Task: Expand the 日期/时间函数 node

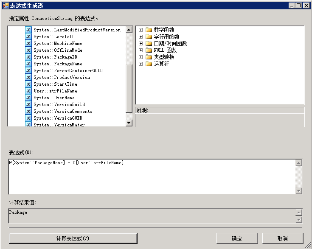Action: 141,43
